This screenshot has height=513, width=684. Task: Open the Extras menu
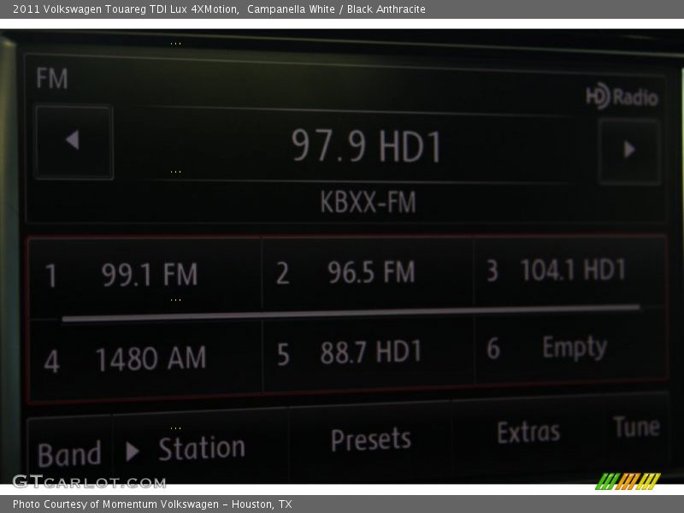(x=528, y=432)
